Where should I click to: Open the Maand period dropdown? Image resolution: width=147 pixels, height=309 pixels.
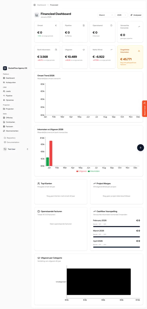(106, 15)
